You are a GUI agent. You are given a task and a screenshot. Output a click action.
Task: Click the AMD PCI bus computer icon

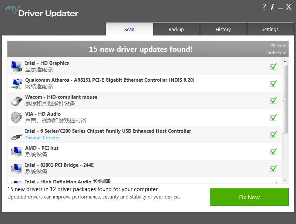(16, 152)
